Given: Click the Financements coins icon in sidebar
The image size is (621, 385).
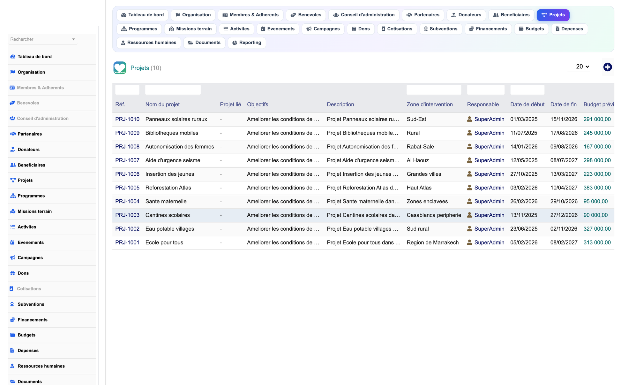Looking at the screenshot, I should [13, 320].
